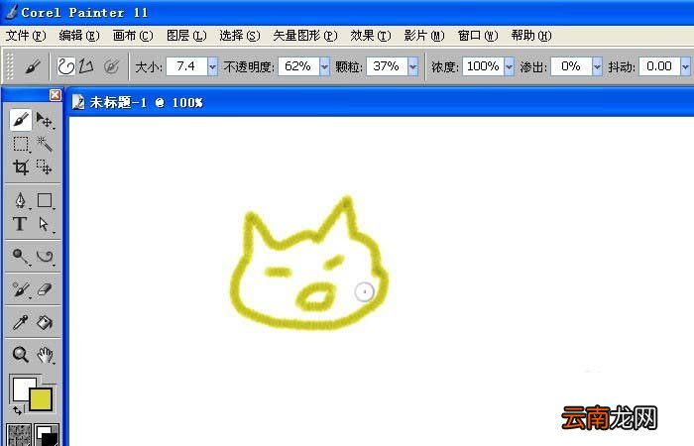The width and height of the screenshot is (694, 446).
Task: Select the yellow main color swatch
Action: tap(41, 399)
